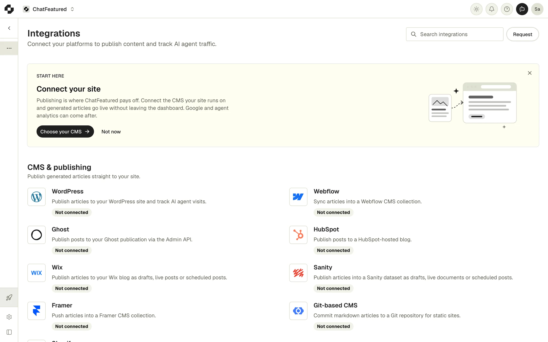
Task: Open the Git-based CMS integration title
Action: pos(335,305)
